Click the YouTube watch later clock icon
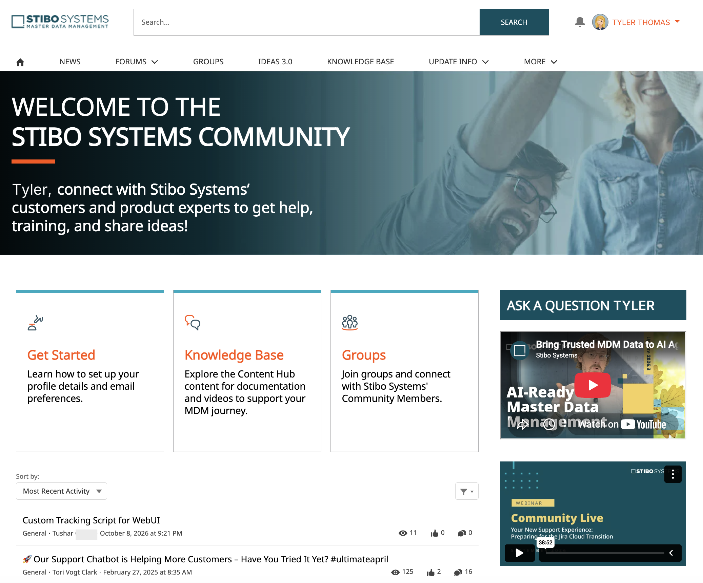The height and width of the screenshot is (583, 703). [x=549, y=424]
